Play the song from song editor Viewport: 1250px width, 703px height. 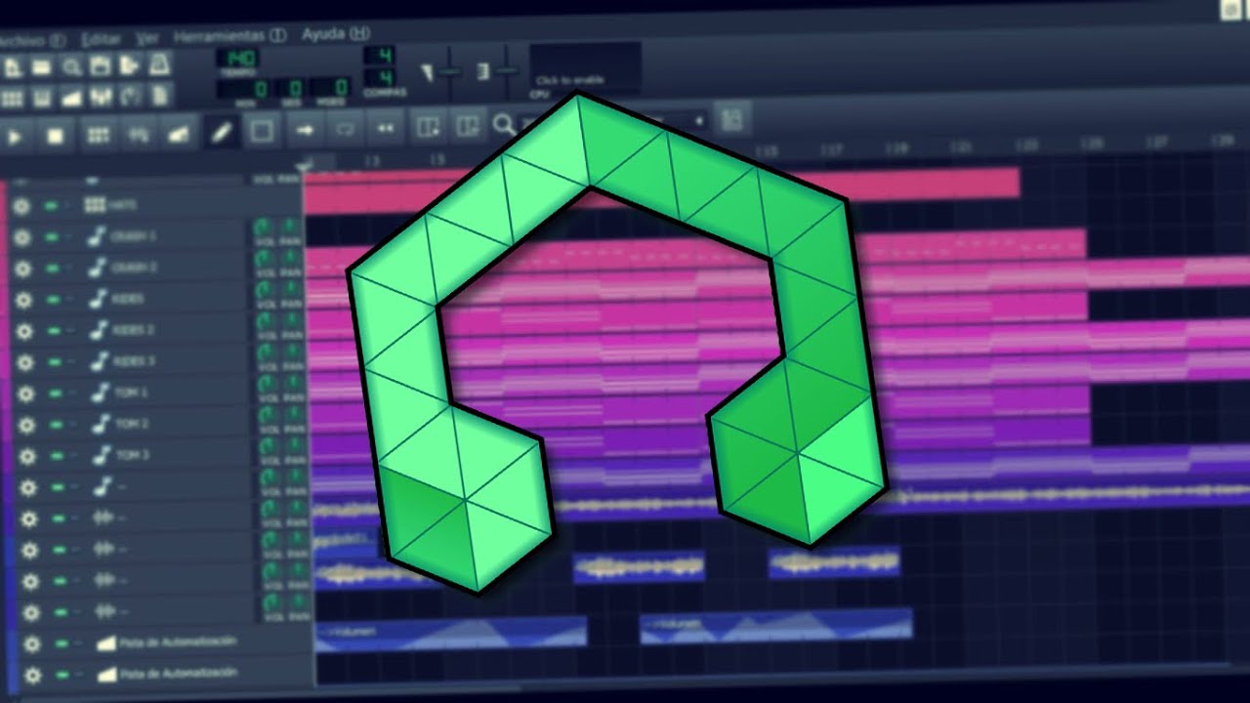15,136
